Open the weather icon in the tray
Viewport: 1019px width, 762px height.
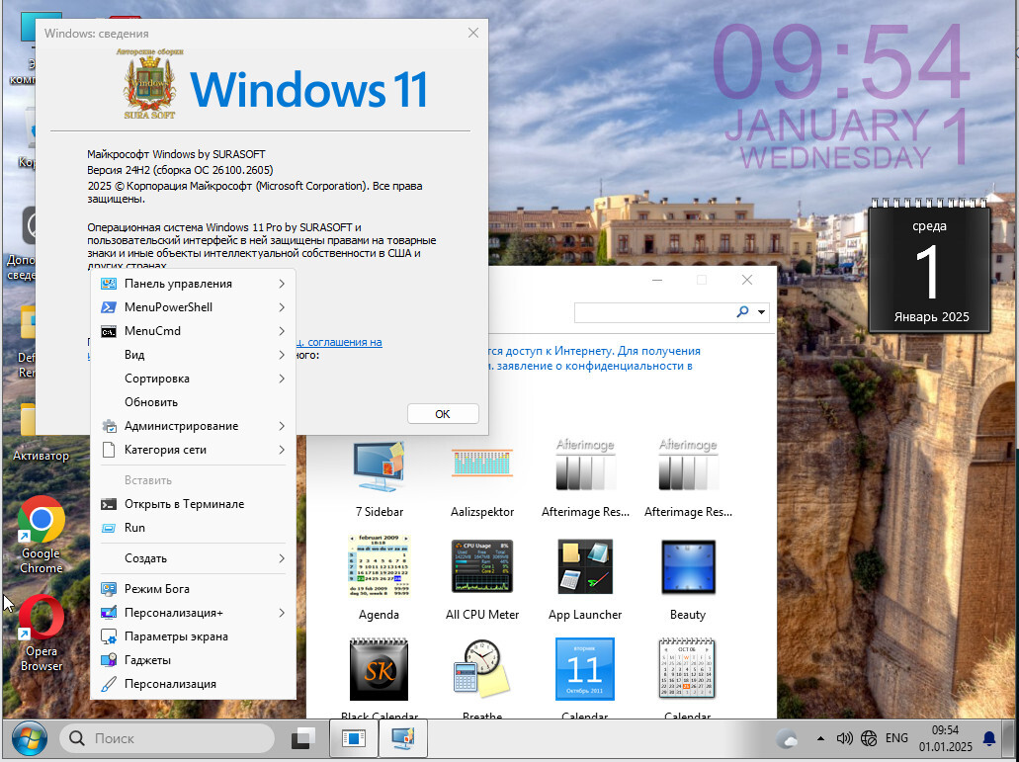point(787,739)
